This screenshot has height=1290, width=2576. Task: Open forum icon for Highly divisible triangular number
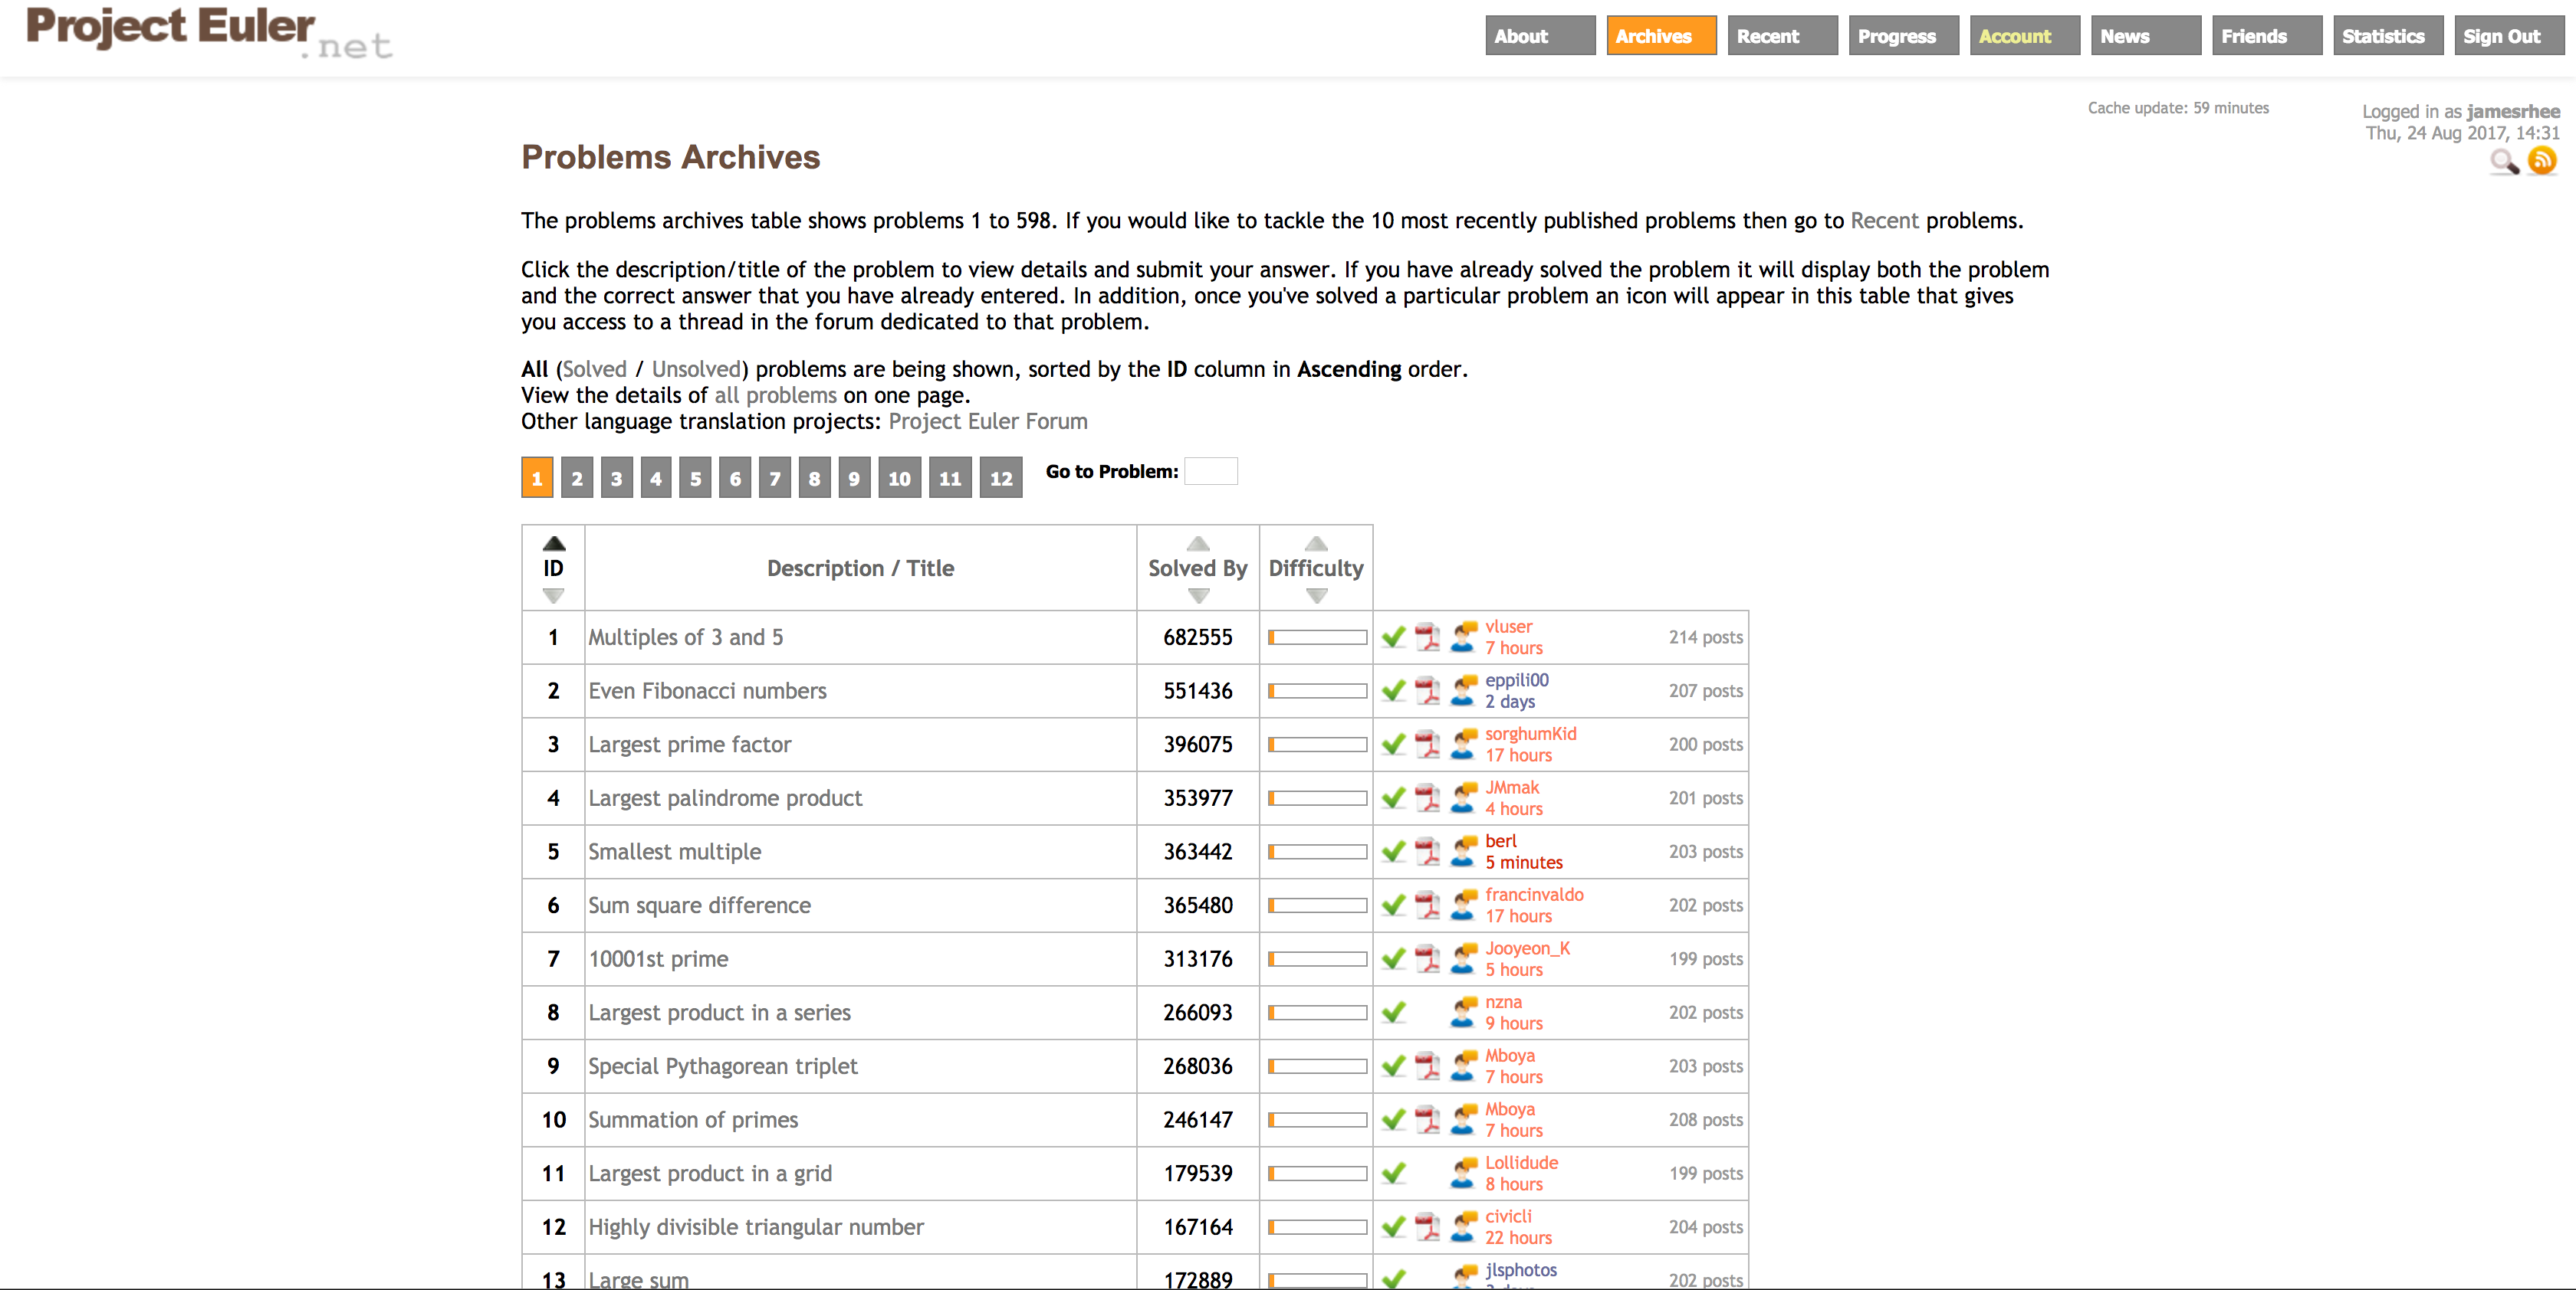coord(1464,1227)
